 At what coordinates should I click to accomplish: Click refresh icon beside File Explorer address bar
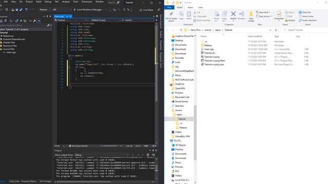tap(276, 30)
